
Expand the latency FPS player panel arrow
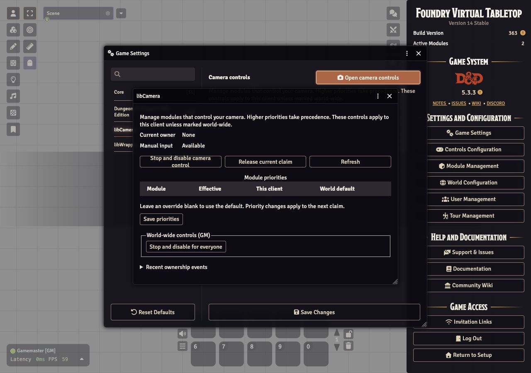coord(82,359)
